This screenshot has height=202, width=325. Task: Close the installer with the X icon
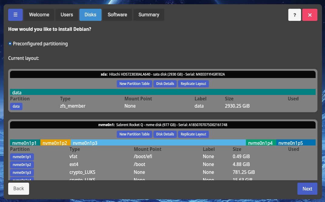310,15
